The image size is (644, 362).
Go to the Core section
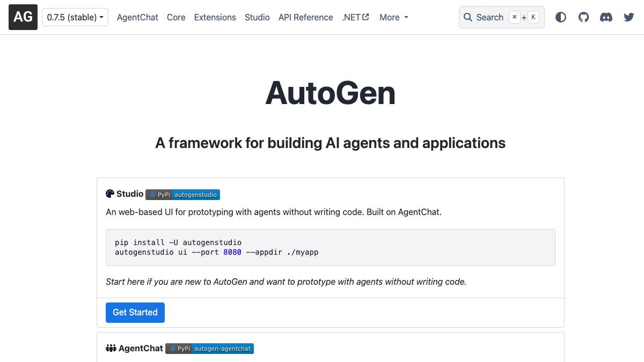tap(176, 17)
